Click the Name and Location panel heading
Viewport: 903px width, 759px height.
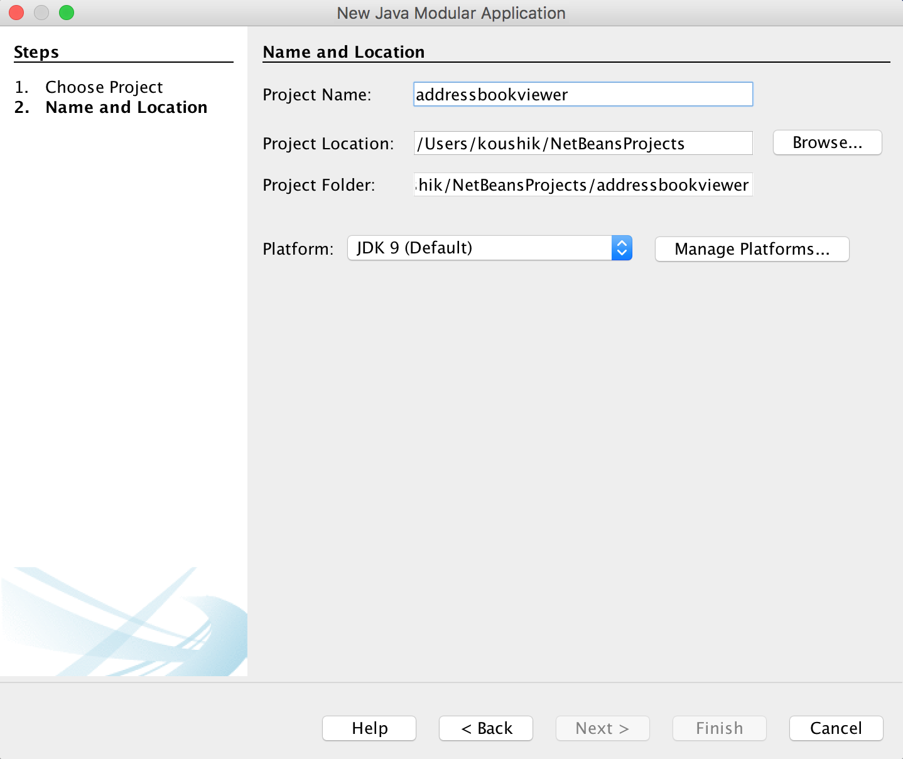[x=343, y=52]
